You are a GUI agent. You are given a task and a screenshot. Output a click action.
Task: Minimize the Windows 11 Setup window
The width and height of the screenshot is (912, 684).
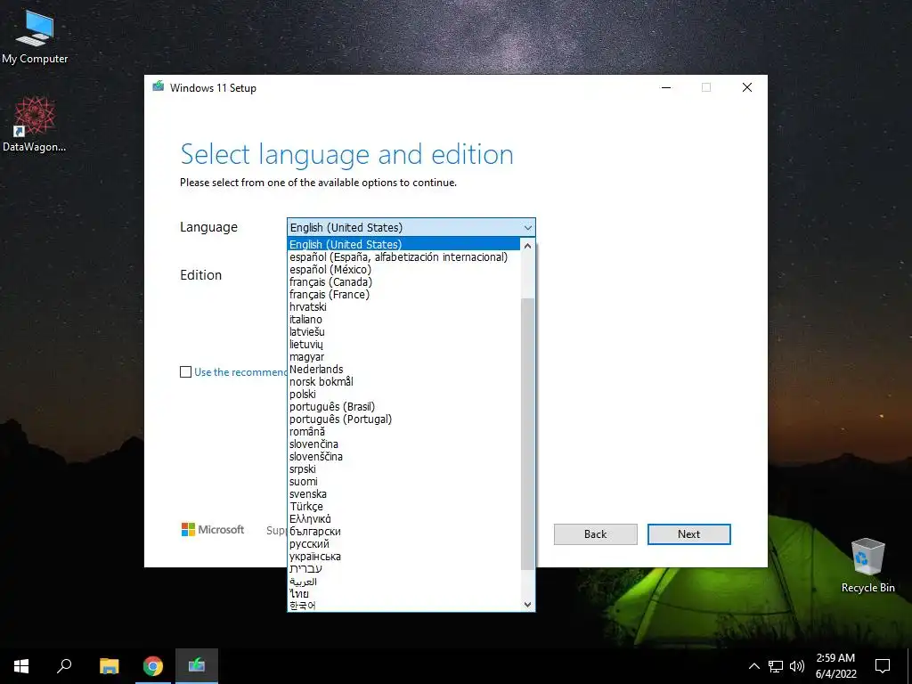(666, 87)
